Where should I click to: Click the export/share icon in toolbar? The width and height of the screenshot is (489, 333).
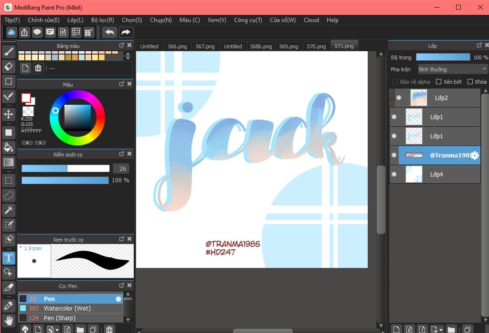click(24, 32)
